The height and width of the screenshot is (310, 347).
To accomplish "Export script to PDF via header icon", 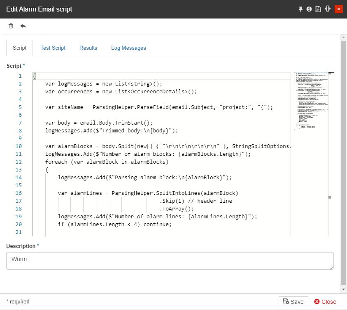I will pyautogui.click(x=318, y=9).
